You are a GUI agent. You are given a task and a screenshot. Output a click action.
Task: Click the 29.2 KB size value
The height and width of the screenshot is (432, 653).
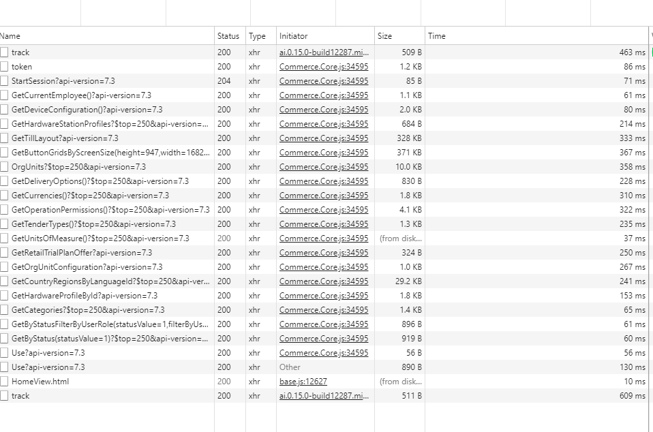tap(408, 281)
